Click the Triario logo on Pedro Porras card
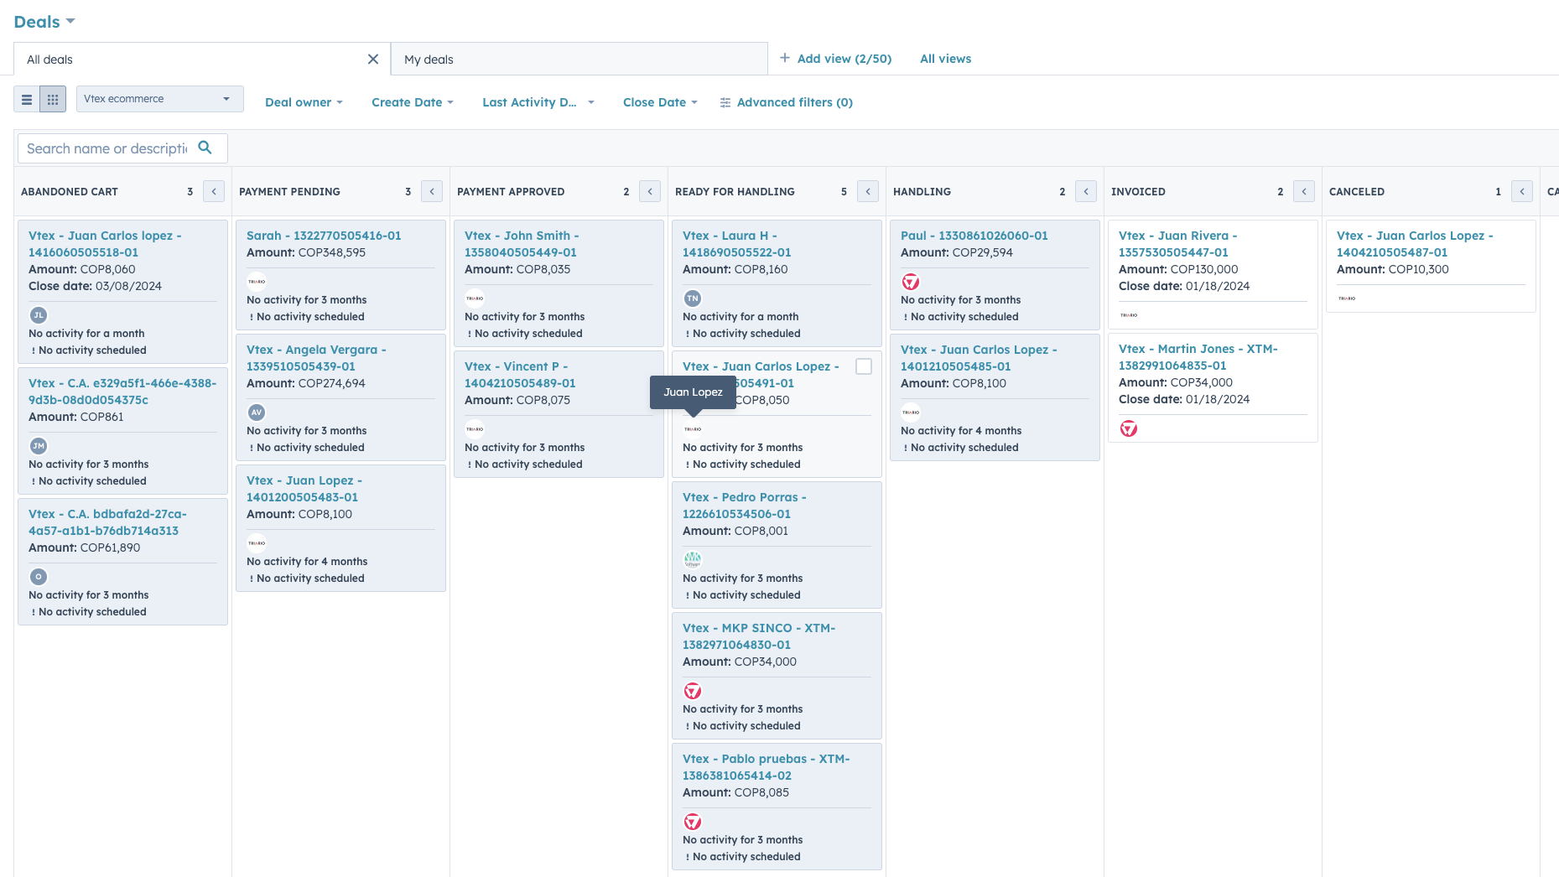The width and height of the screenshot is (1559, 877). pos(693,559)
